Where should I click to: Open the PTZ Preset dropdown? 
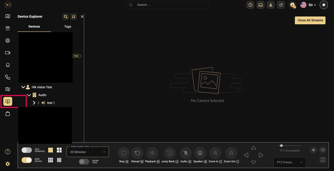coord(290,162)
